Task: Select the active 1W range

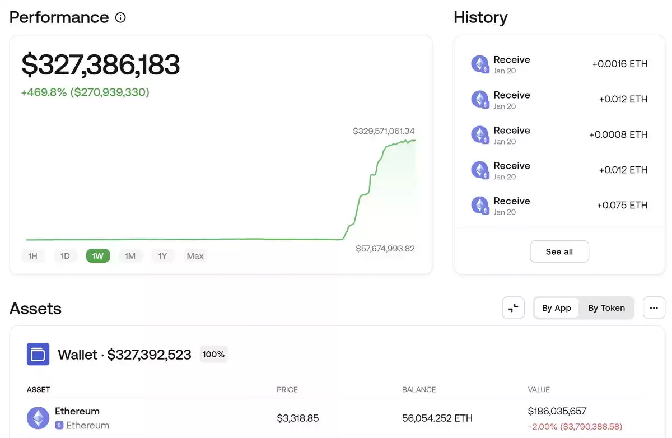Action: click(98, 256)
